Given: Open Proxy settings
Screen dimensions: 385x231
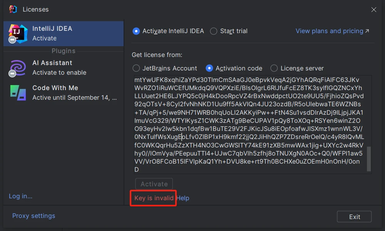Looking at the screenshot, I should pyautogui.click(x=33, y=216).
